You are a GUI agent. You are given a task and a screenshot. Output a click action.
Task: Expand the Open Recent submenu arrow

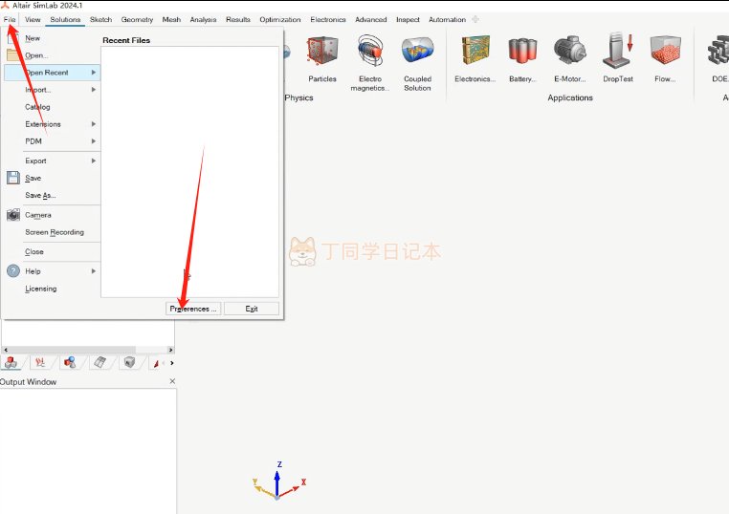tap(94, 73)
